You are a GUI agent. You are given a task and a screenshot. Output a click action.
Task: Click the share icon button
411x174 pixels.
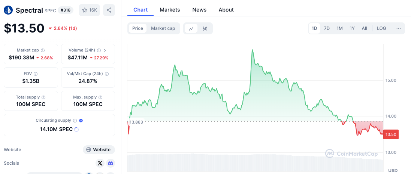click(x=109, y=10)
